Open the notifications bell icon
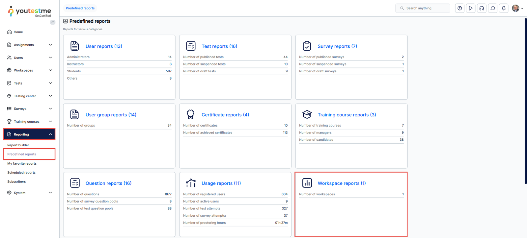Screen dimensions: 527x238 pyautogui.click(x=504, y=8)
